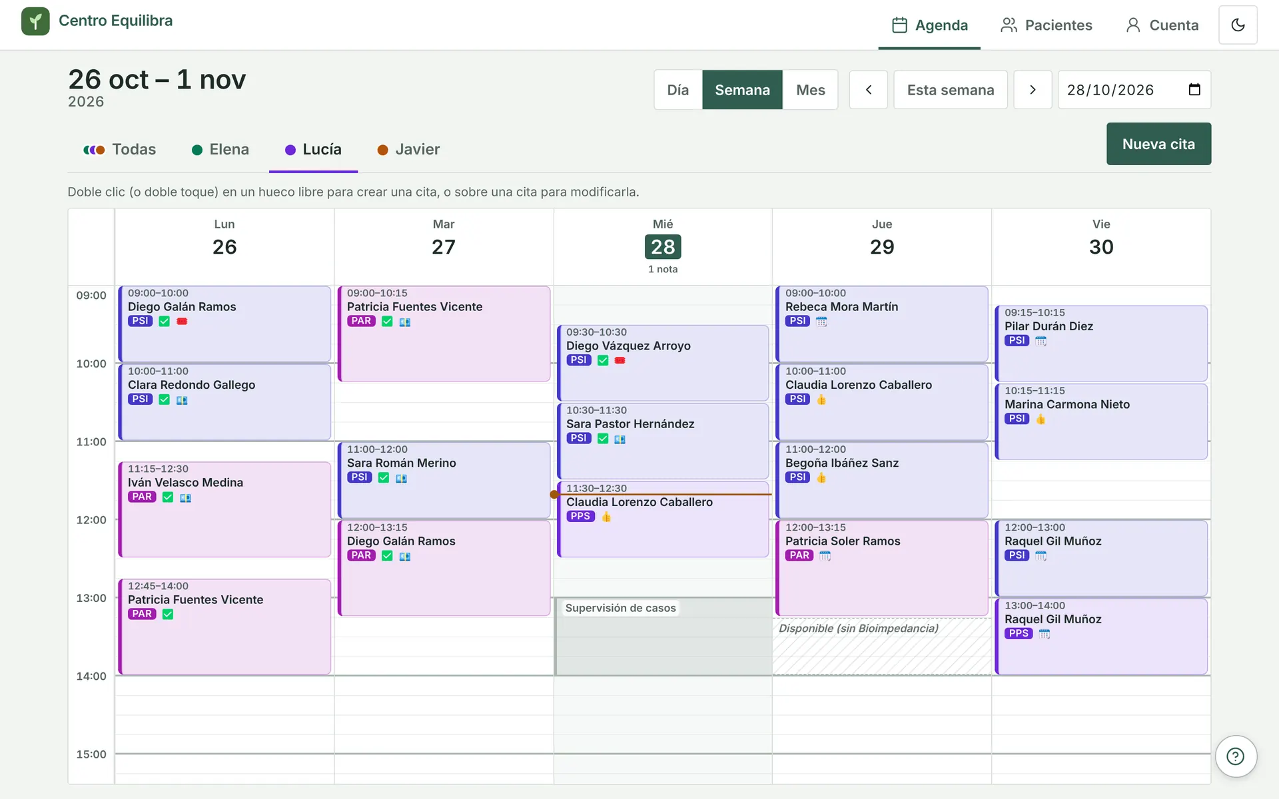The width and height of the screenshot is (1279, 799).
Task: Click thumbs-up icon on Marina Carmona Nieto
Action: 1041,419
